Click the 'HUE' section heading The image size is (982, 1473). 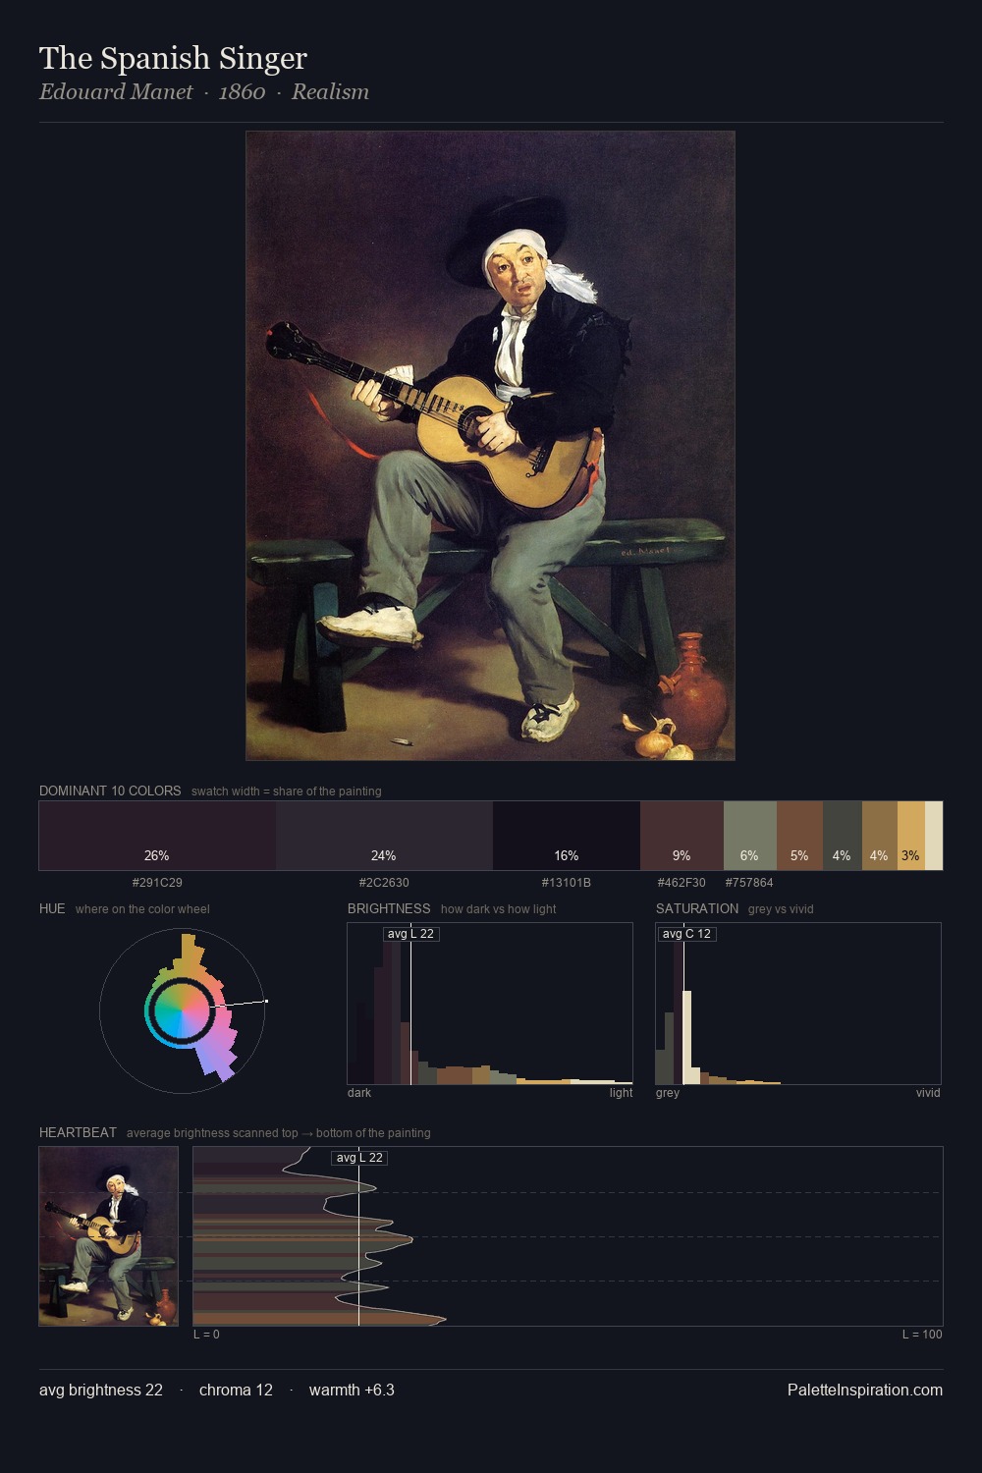[52, 908]
